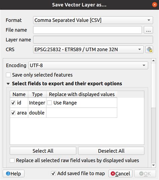Collapse the Select fields to export section

pyautogui.click(x=8, y=84)
